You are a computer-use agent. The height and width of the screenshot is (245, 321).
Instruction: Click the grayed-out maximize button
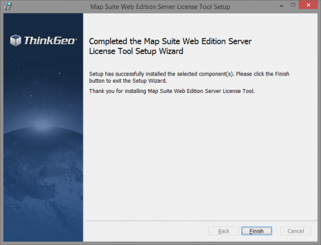coord(293,5)
